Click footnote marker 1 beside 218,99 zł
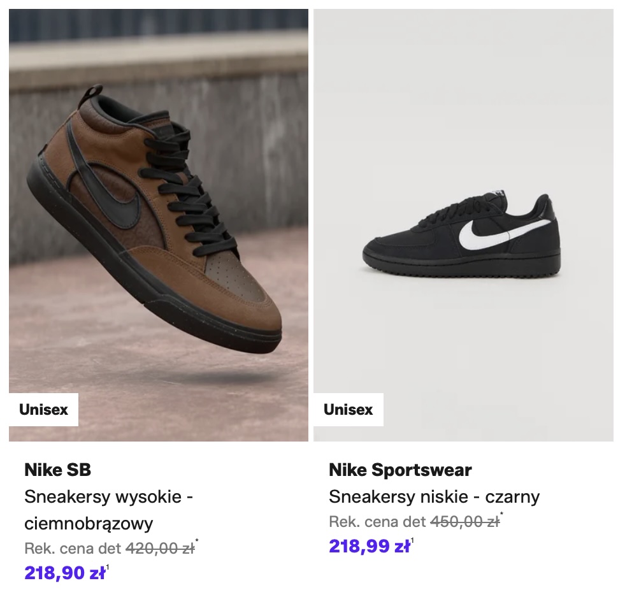 coord(412,541)
